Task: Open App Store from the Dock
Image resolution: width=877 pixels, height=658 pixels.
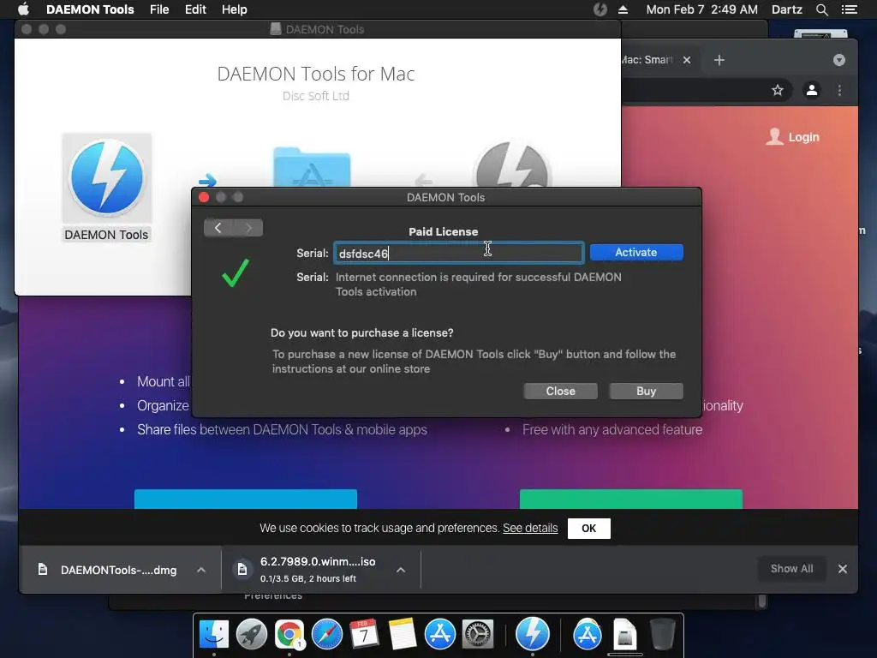Action: [440, 635]
